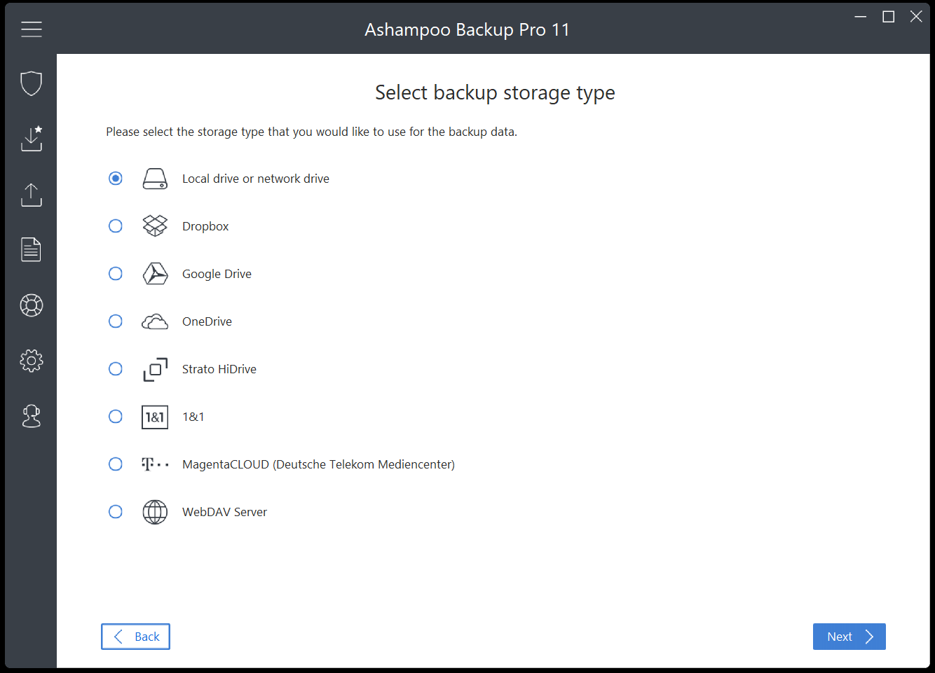
Task: Maximize the Ashampoo Backup Pro window
Action: pyautogui.click(x=888, y=16)
